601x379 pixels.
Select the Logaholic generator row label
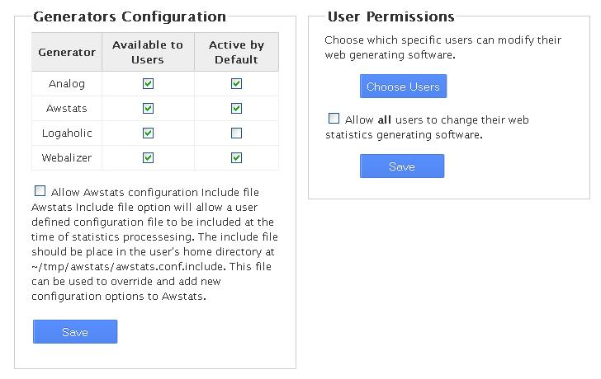tap(67, 133)
